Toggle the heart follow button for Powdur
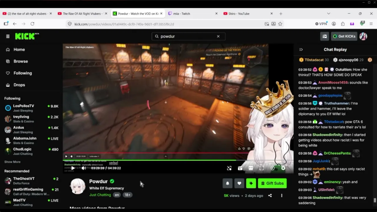 click(x=239, y=183)
